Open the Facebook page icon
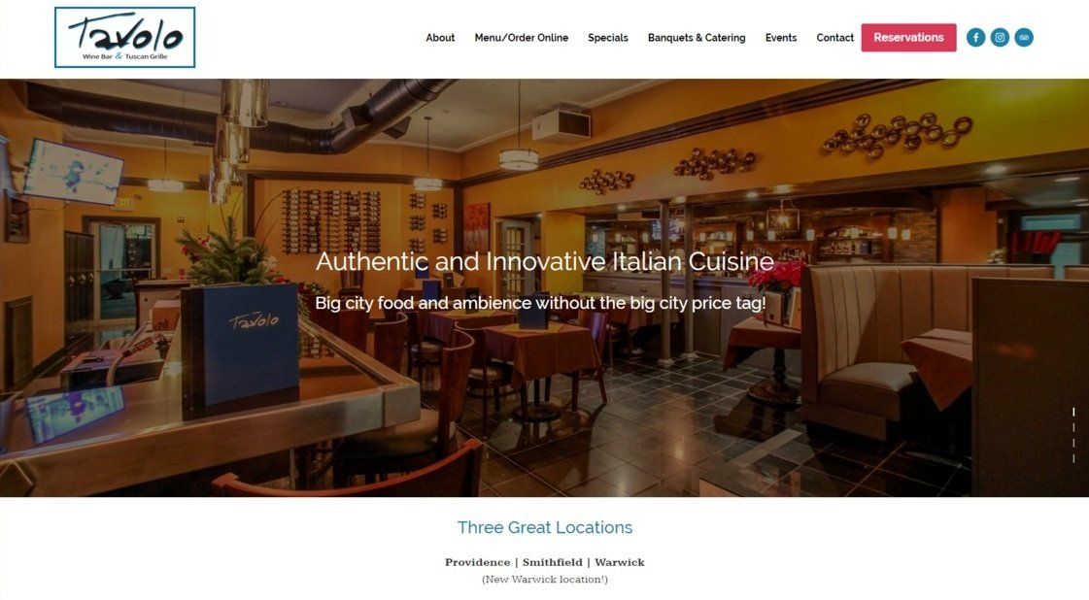The height and width of the screenshot is (600, 1089). coord(975,38)
